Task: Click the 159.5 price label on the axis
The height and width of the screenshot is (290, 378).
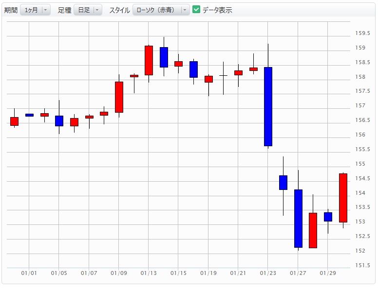Action: [x=360, y=34]
